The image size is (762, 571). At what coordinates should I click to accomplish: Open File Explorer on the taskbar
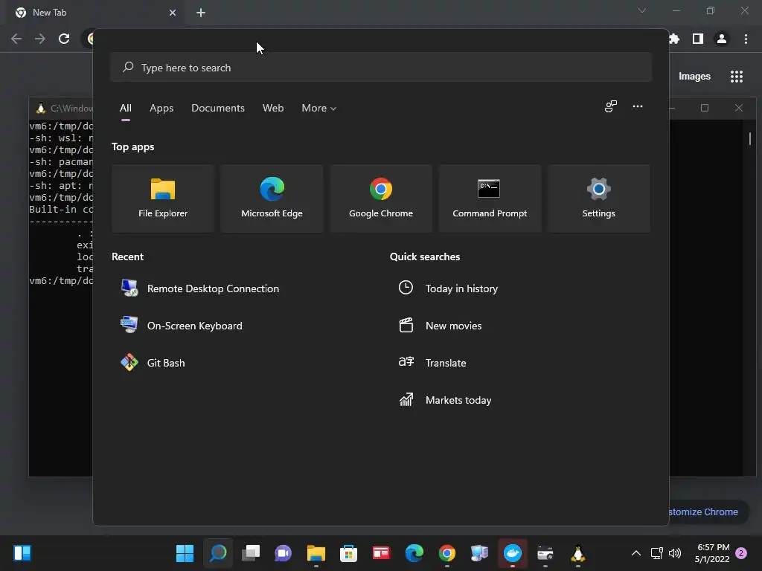pos(316,553)
